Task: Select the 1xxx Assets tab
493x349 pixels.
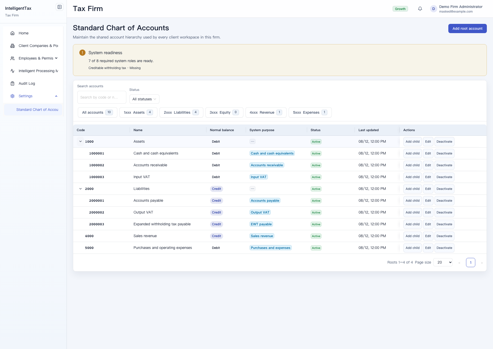Action: (138, 112)
